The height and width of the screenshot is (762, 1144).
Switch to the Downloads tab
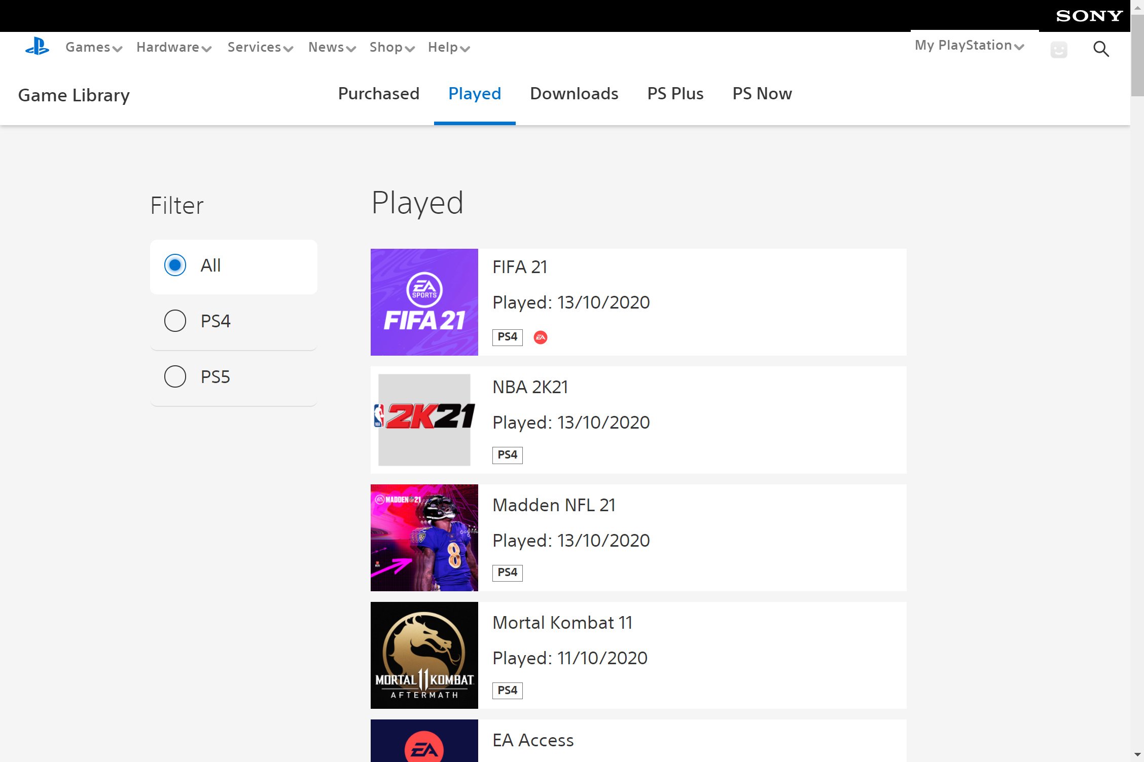574,94
